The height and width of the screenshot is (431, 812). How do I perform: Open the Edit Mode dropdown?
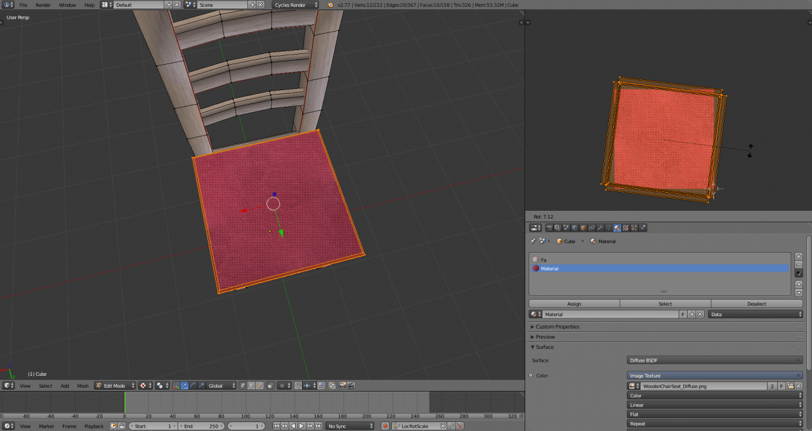click(x=115, y=385)
